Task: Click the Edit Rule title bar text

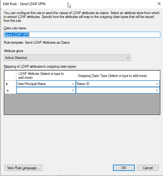Action: pyautogui.click(x=24, y=4)
